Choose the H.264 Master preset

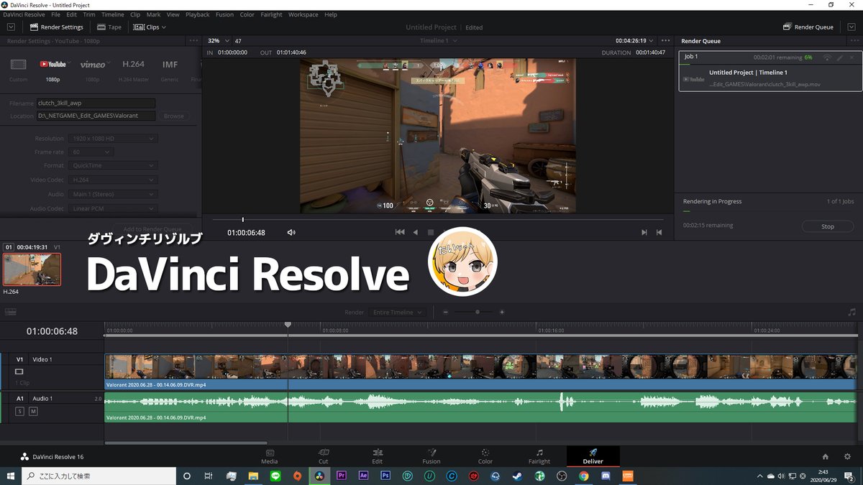[x=134, y=69]
